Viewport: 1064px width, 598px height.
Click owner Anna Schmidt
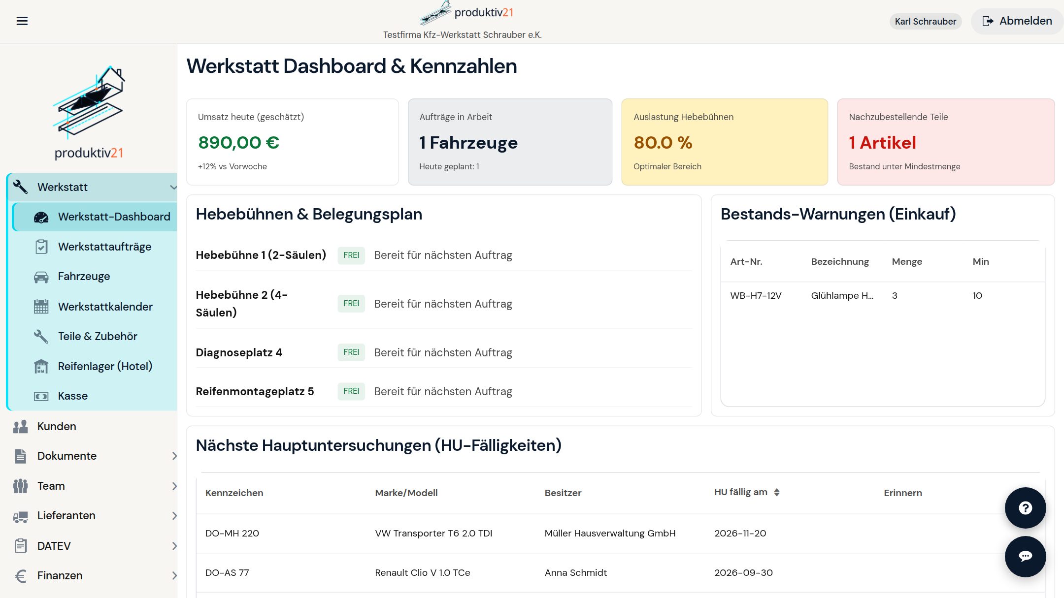pos(575,573)
